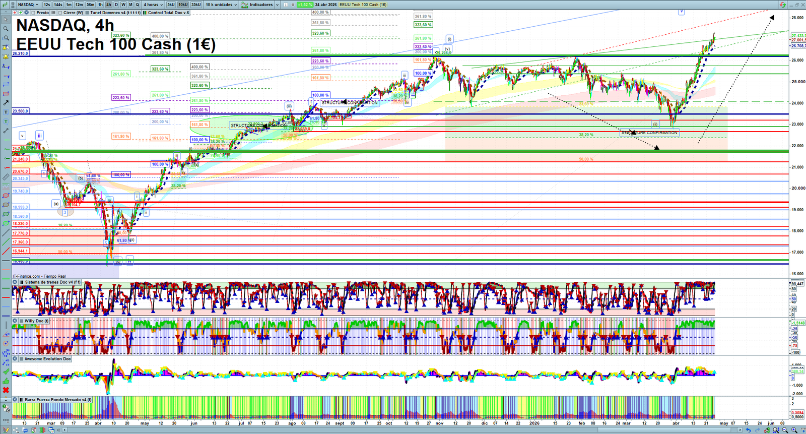
Task: Open the Indicadores panel
Action: point(258,5)
